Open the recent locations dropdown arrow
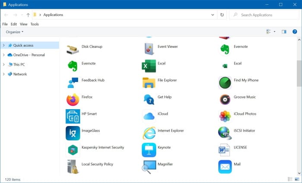 [x=22, y=15]
